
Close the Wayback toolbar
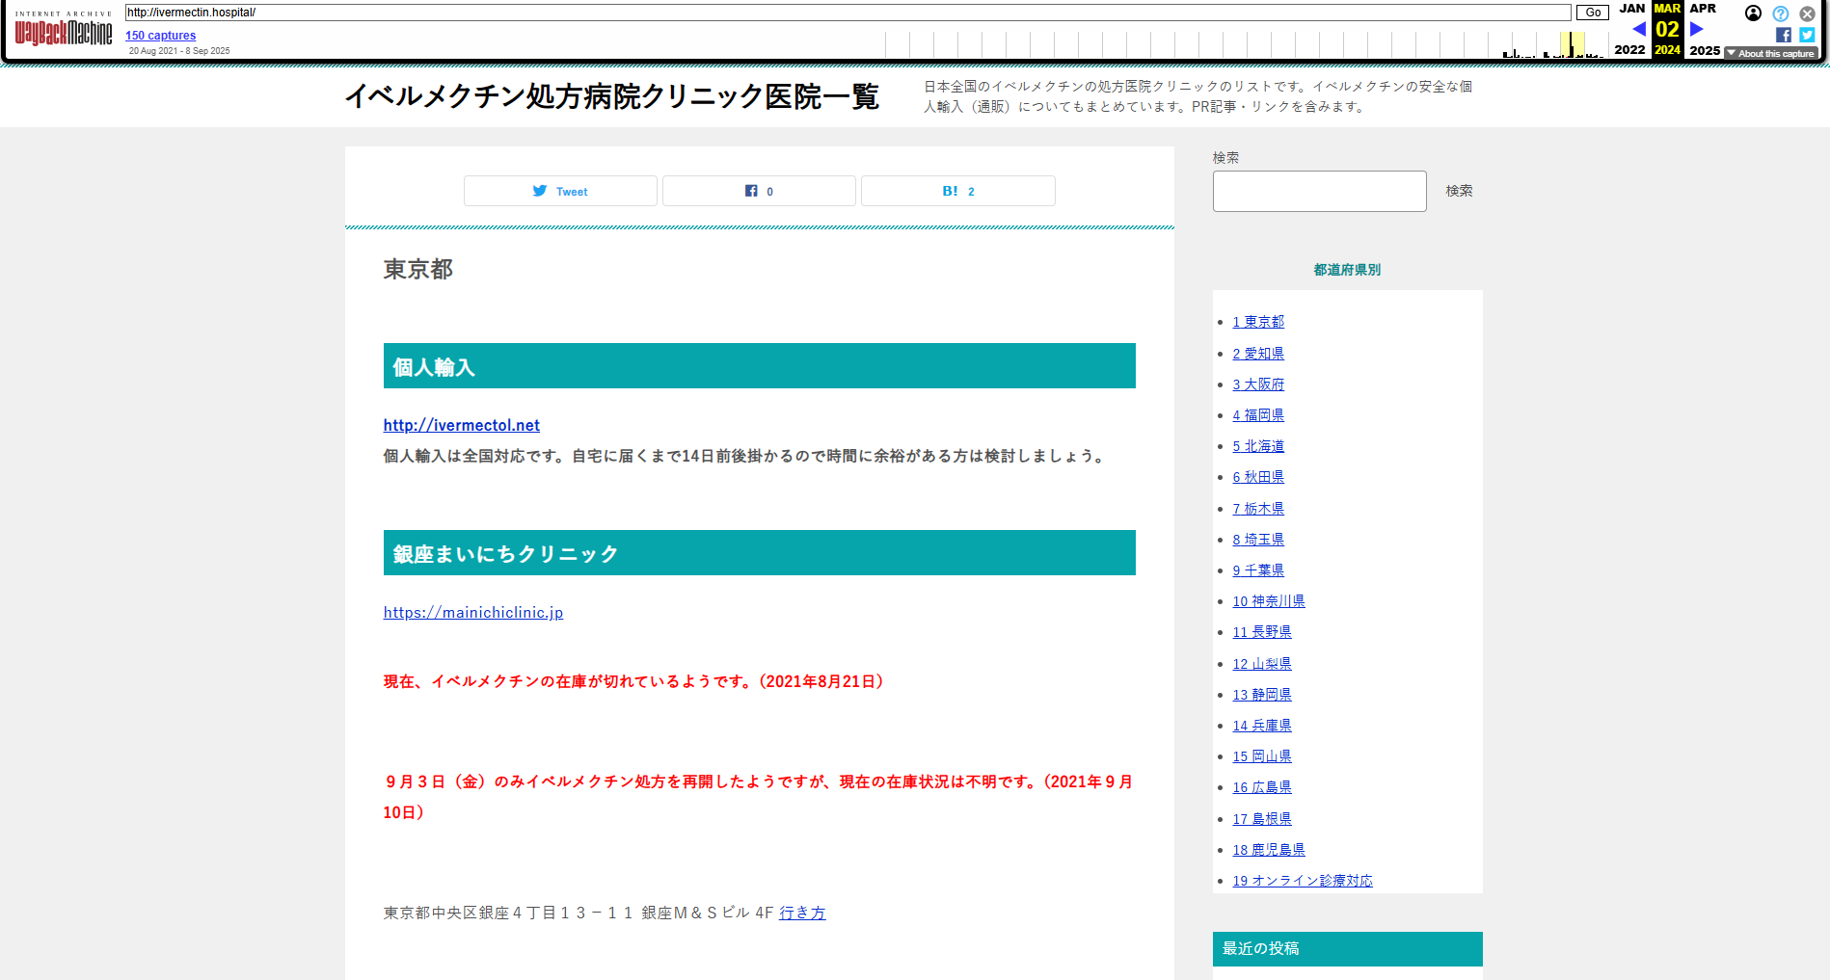1807,13
